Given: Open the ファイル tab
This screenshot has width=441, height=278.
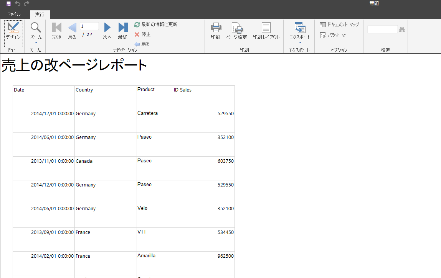Looking at the screenshot, I should (14, 14).
